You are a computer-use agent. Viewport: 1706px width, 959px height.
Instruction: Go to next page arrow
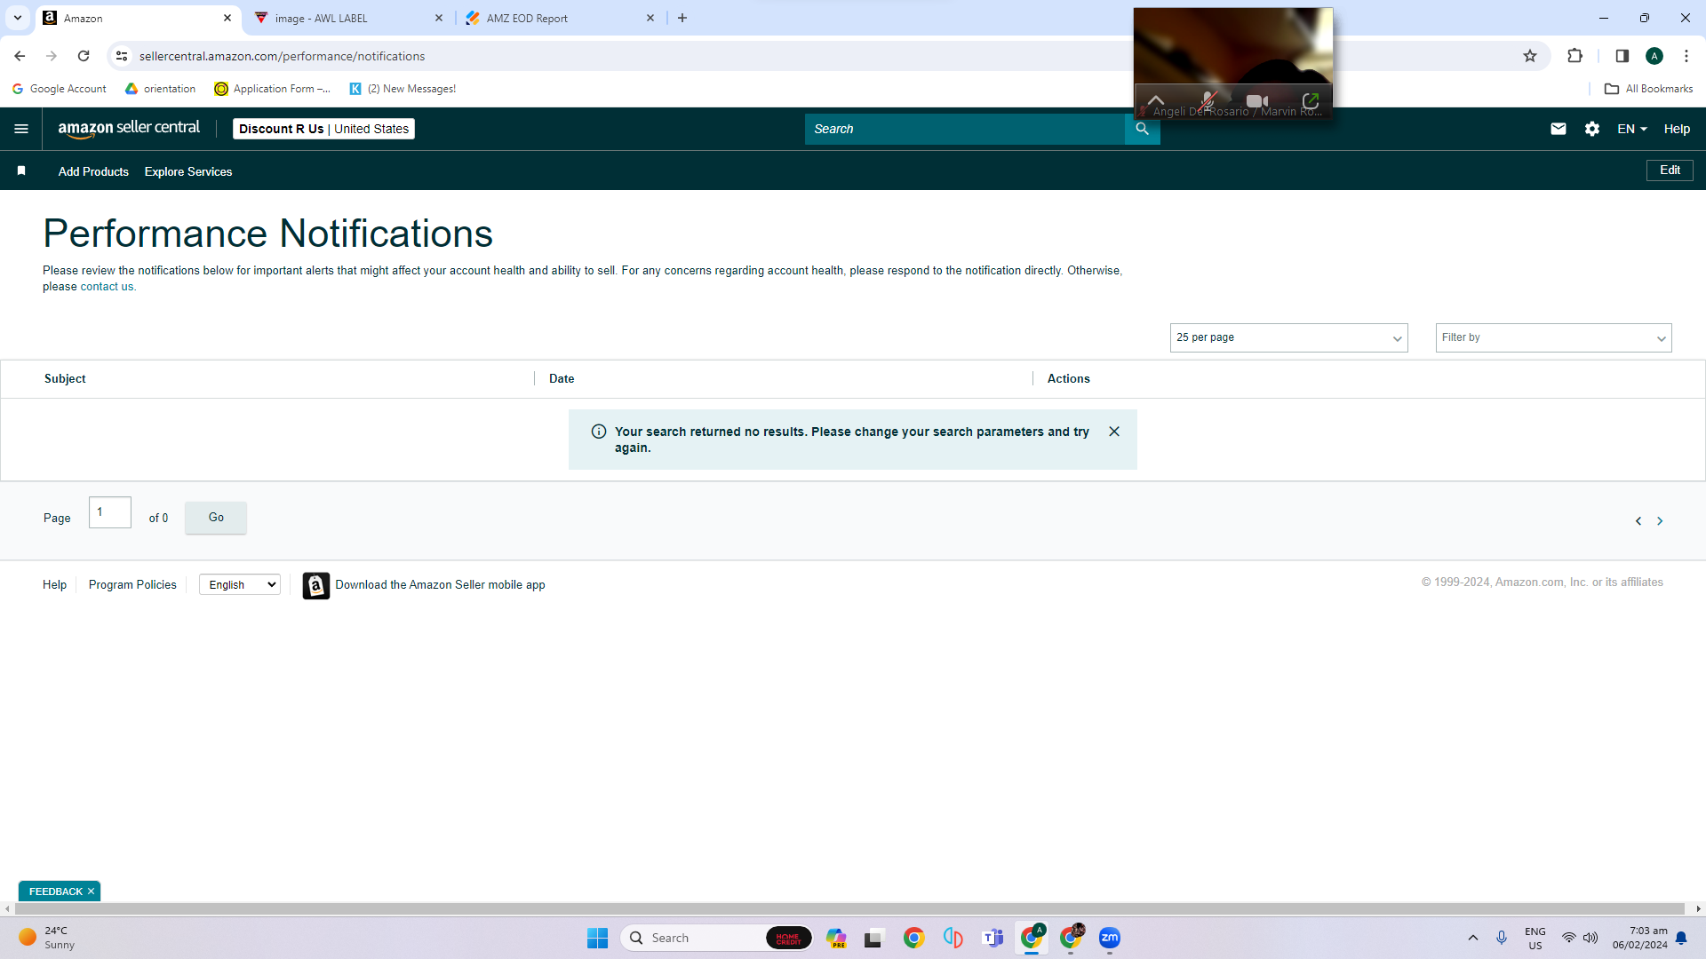(x=1660, y=521)
